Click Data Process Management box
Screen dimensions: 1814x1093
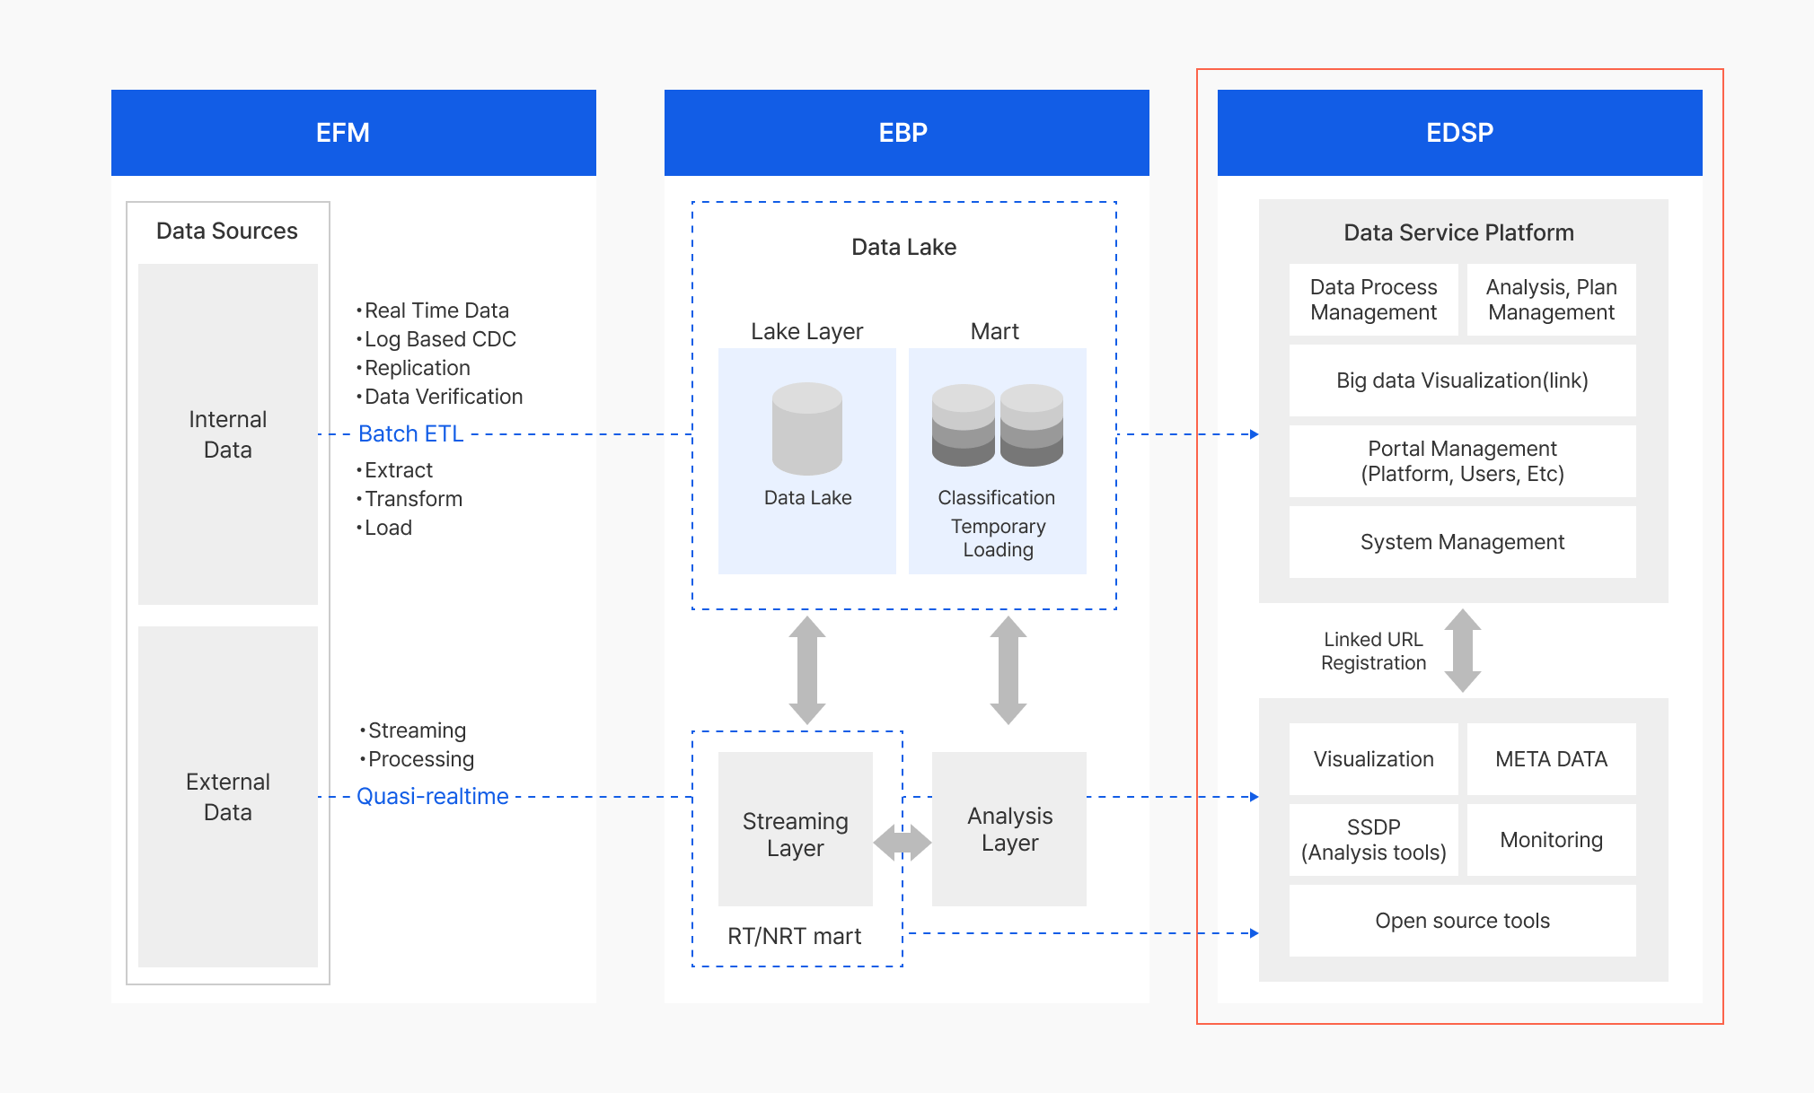1374,300
